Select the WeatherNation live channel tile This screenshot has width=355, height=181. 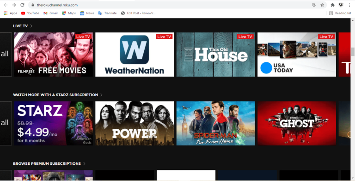click(x=135, y=54)
